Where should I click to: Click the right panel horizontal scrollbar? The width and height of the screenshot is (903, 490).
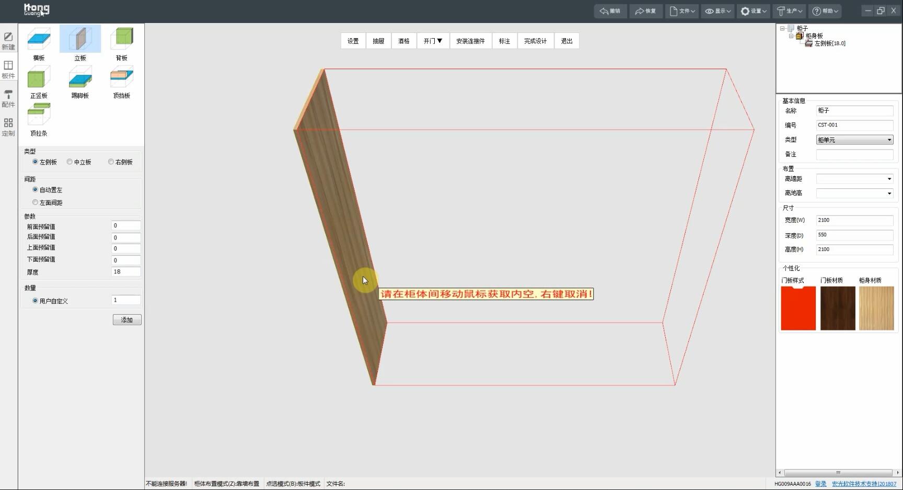tap(838, 472)
